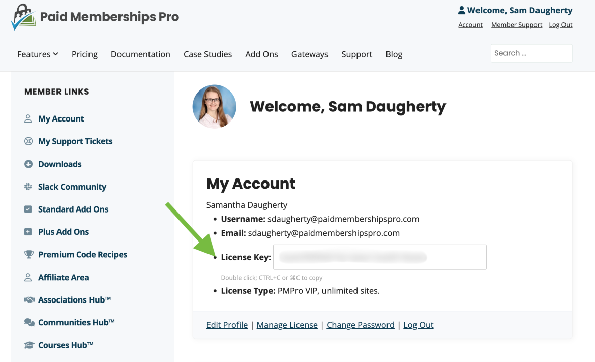Click the Plus Add Ons square icon
The width and height of the screenshot is (595, 362).
pyautogui.click(x=28, y=232)
